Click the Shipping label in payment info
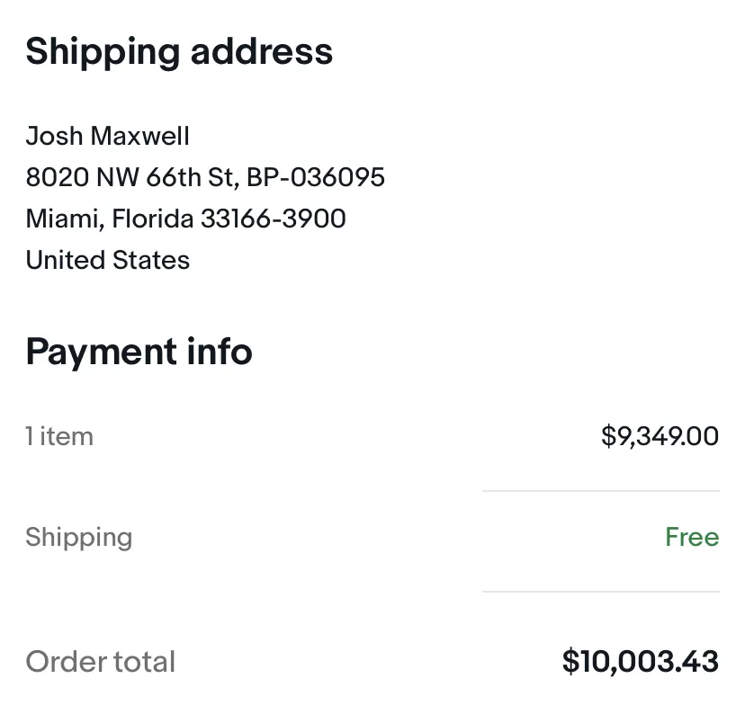Image resolution: width=745 pixels, height=723 pixels. tap(79, 538)
